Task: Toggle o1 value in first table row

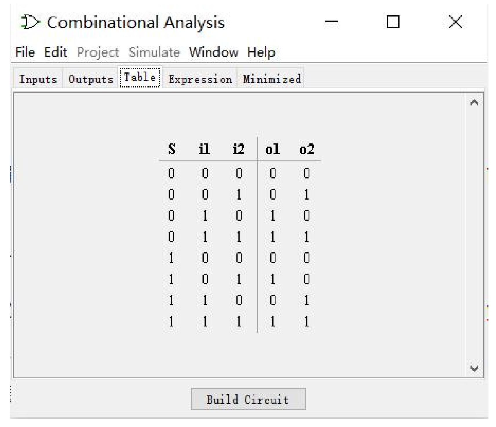Action: coord(273,173)
